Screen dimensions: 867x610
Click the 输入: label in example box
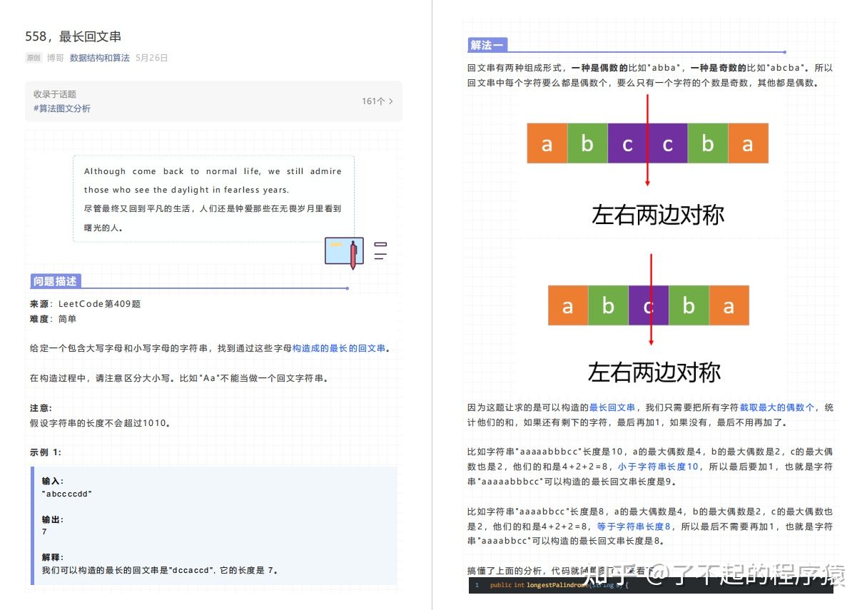(52, 481)
